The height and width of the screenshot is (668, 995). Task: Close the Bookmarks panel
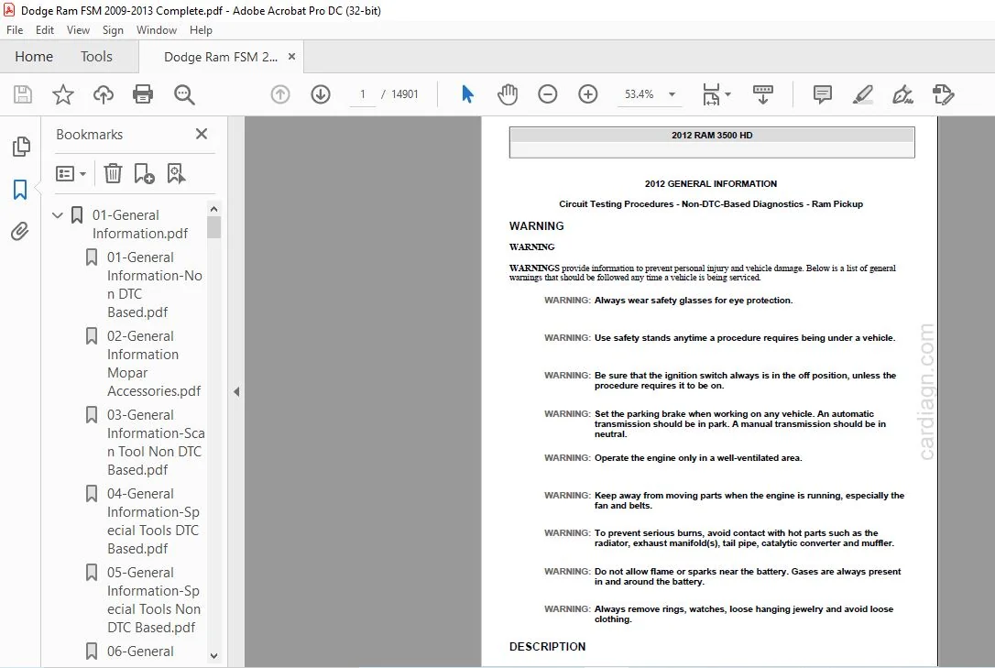coord(202,134)
